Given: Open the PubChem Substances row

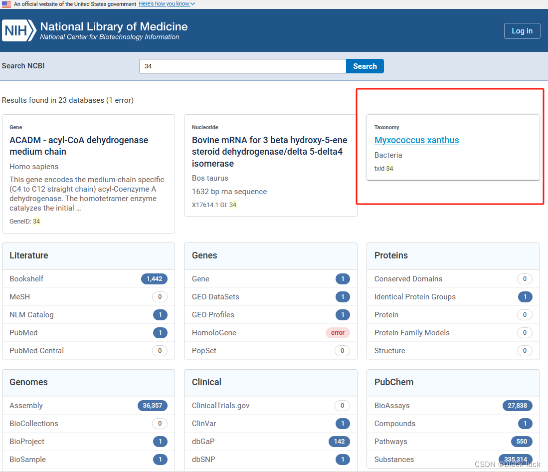Looking at the screenshot, I should coord(453,460).
